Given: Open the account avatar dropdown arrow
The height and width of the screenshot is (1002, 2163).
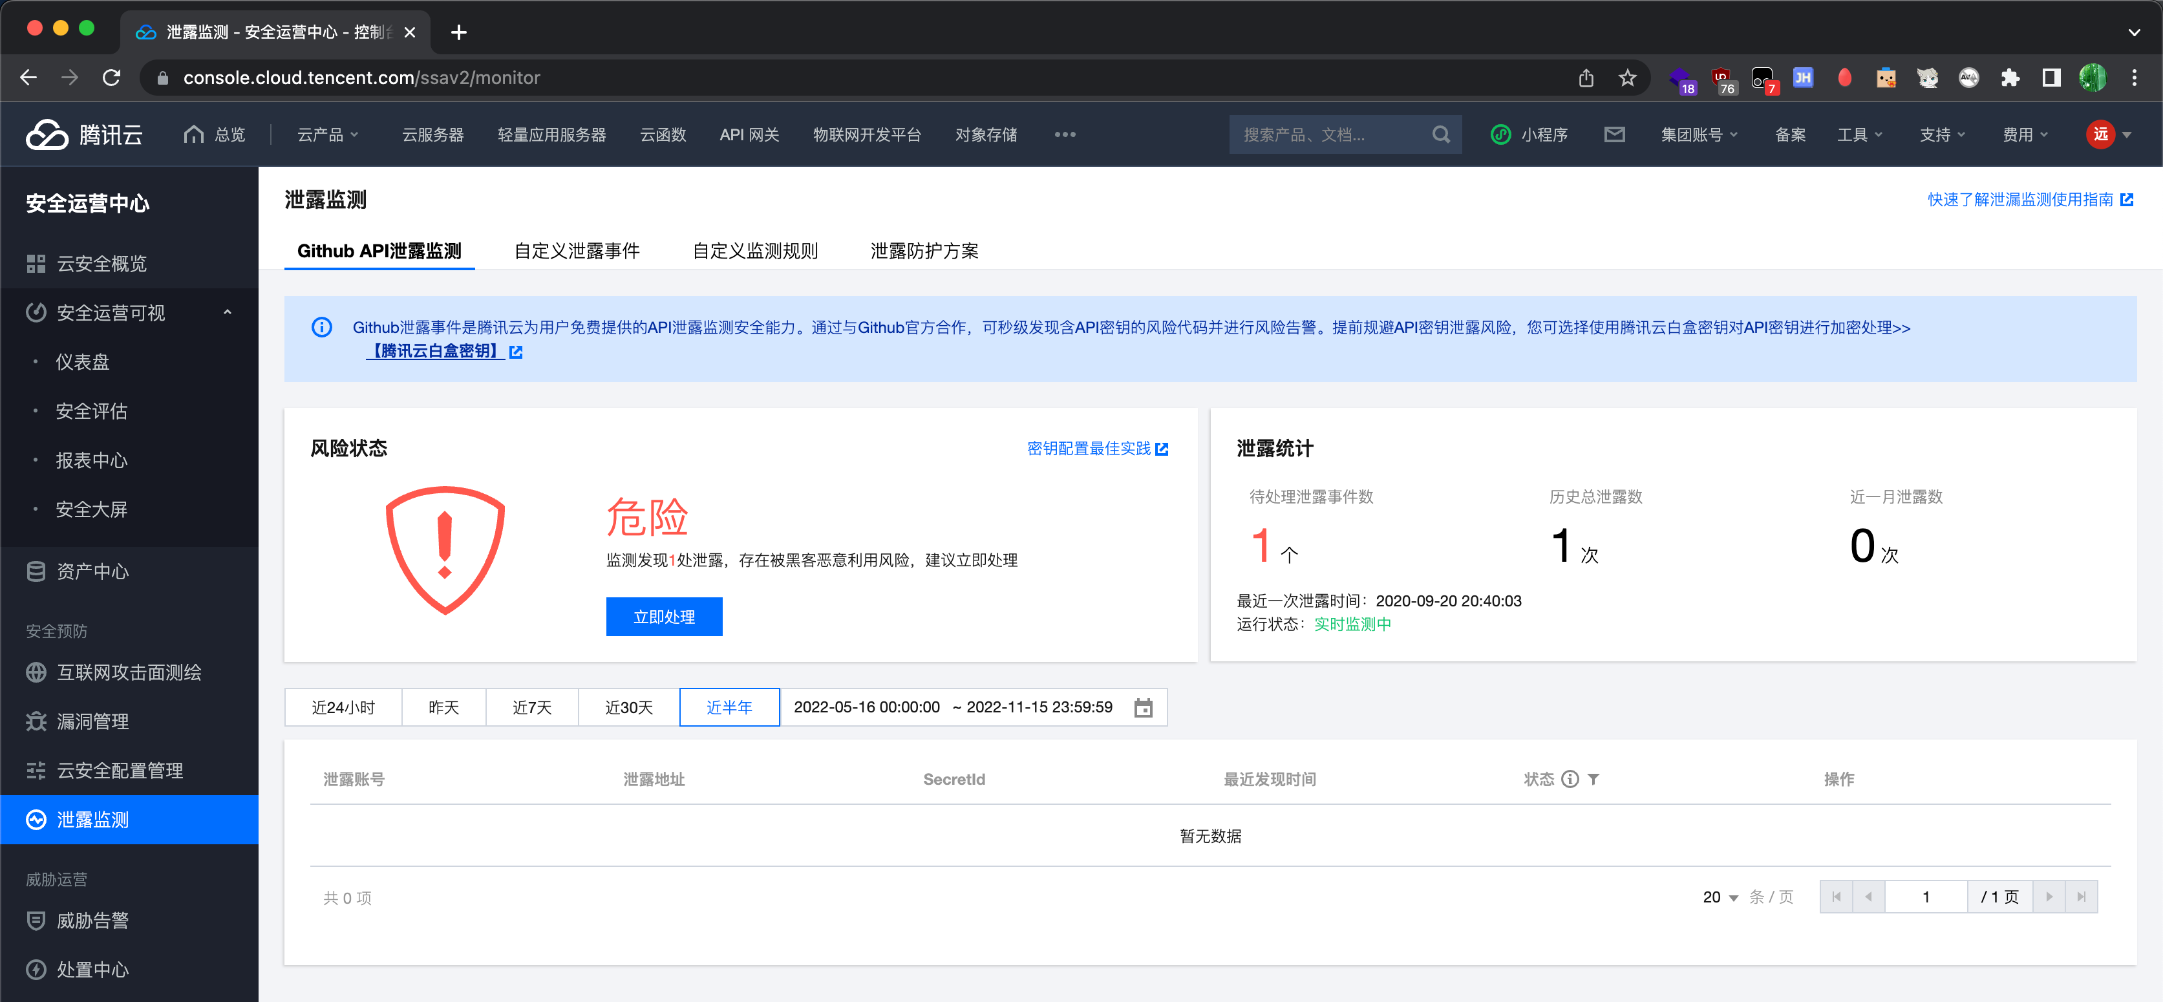Looking at the screenshot, I should [x=2127, y=135].
